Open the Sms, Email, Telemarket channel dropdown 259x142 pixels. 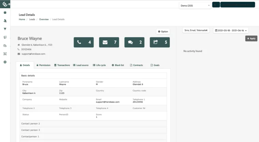(x=196, y=30)
